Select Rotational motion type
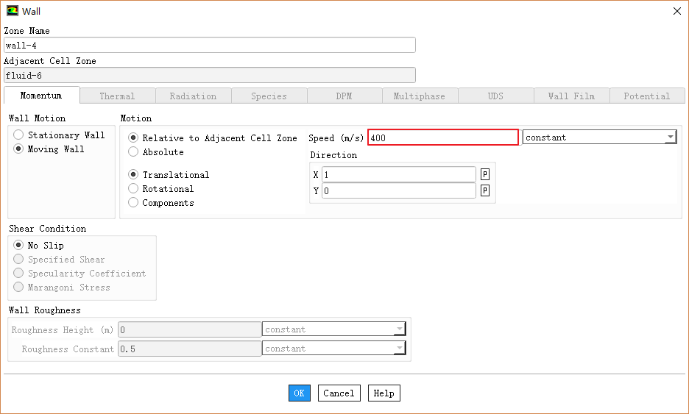689x414 pixels. click(133, 189)
